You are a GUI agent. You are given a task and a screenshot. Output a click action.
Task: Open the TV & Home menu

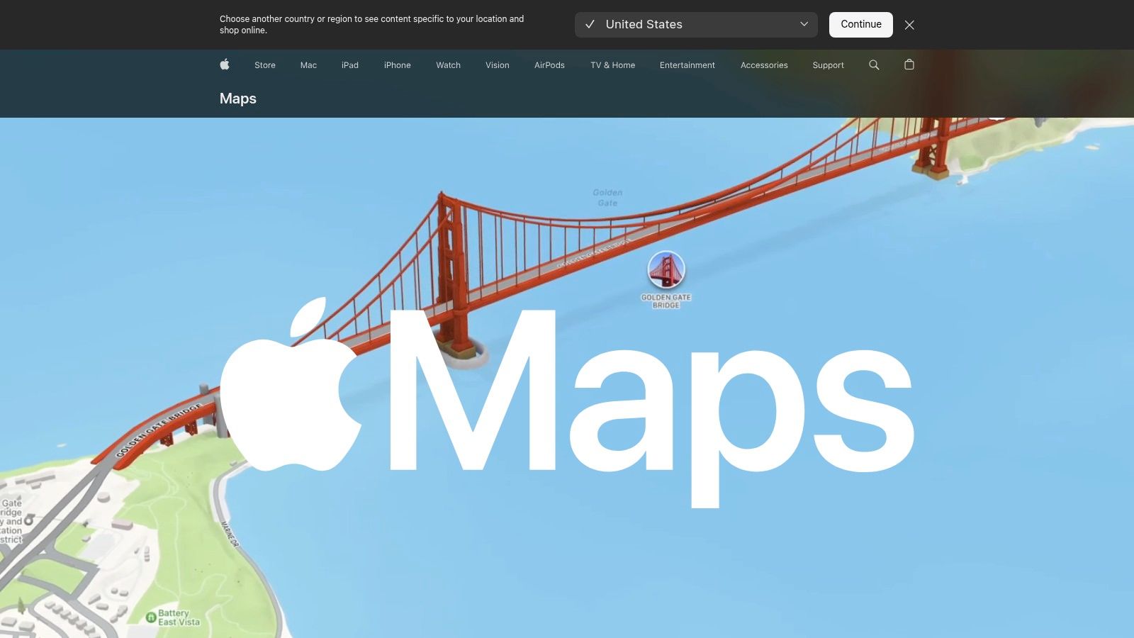tap(612, 65)
